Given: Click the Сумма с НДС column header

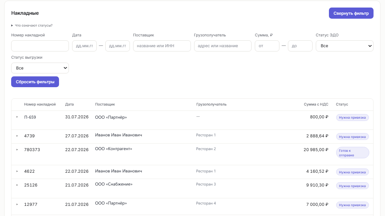Looking at the screenshot, I should click(x=316, y=104).
